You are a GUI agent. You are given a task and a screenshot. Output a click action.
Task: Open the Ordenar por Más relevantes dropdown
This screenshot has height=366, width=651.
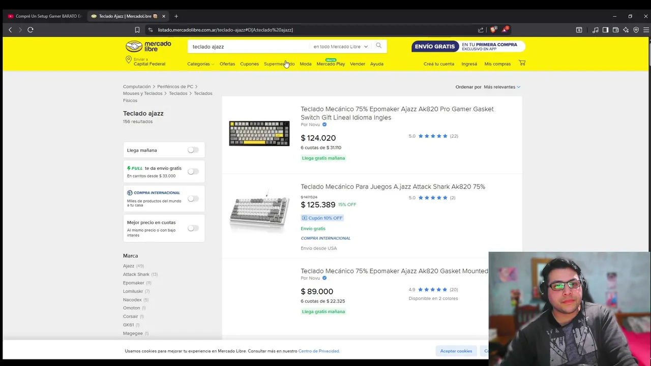pyautogui.click(x=502, y=87)
